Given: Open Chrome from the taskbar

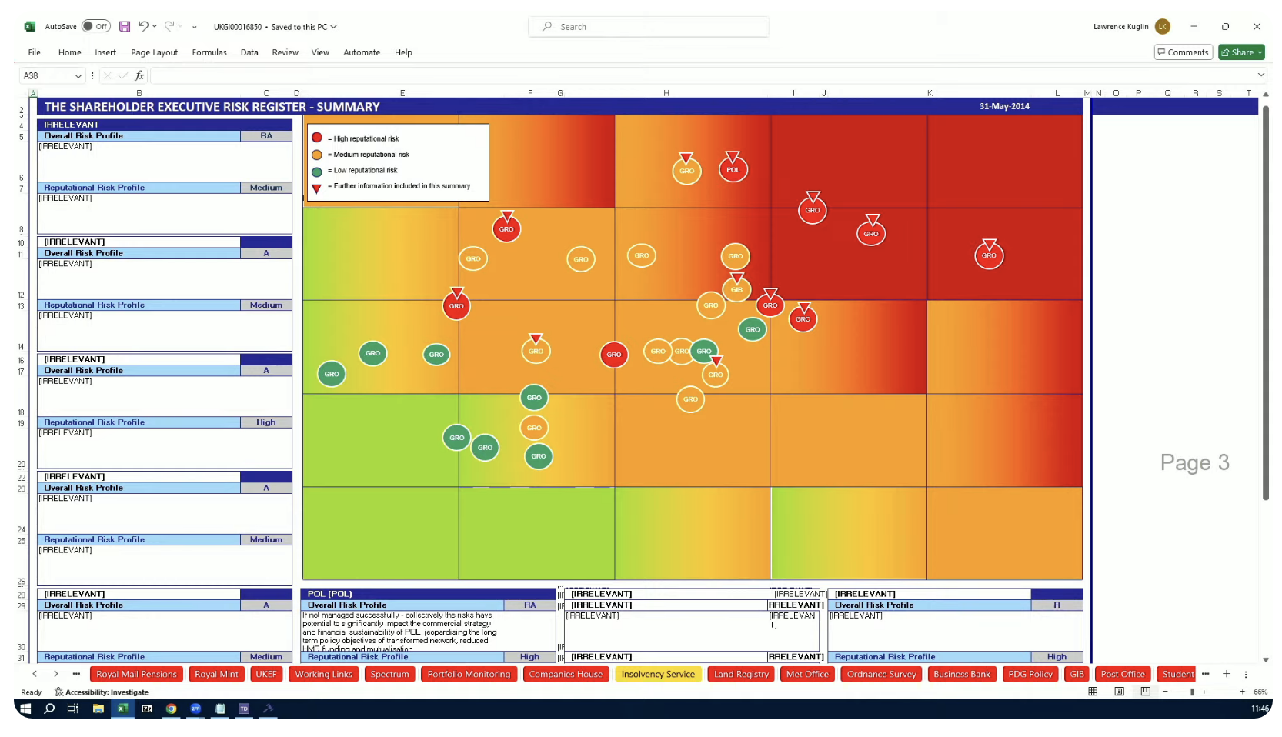Looking at the screenshot, I should (x=171, y=709).
